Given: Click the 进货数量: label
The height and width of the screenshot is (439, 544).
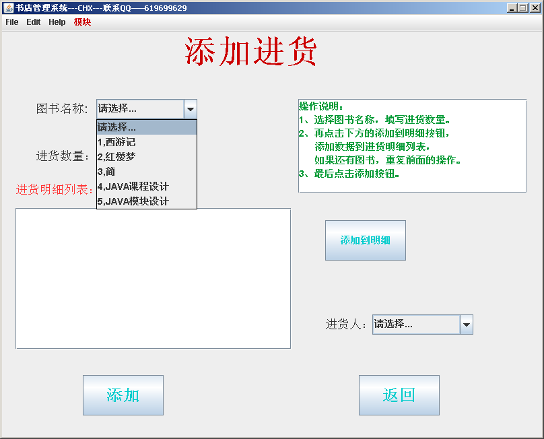Looking at the screenshot, I should point(63,156).
